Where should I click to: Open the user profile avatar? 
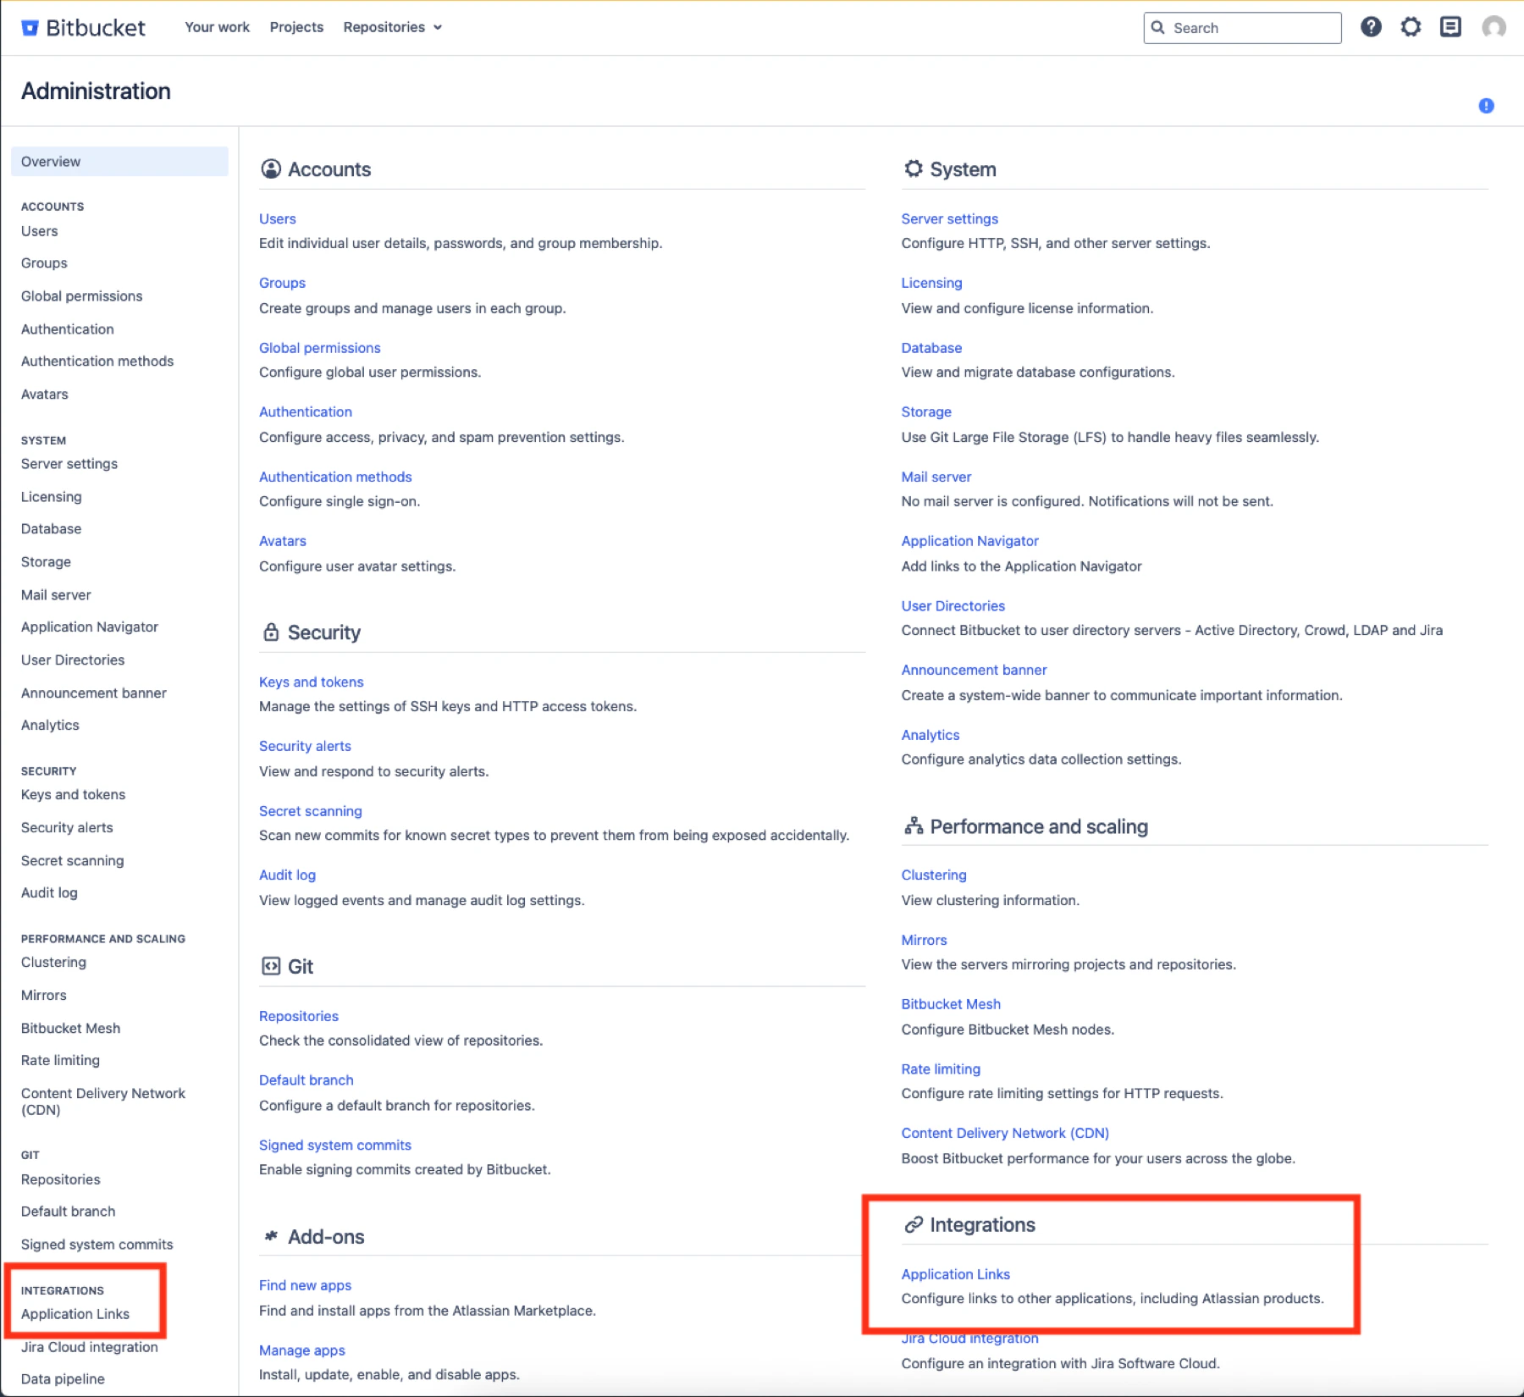coord(1494,27)
